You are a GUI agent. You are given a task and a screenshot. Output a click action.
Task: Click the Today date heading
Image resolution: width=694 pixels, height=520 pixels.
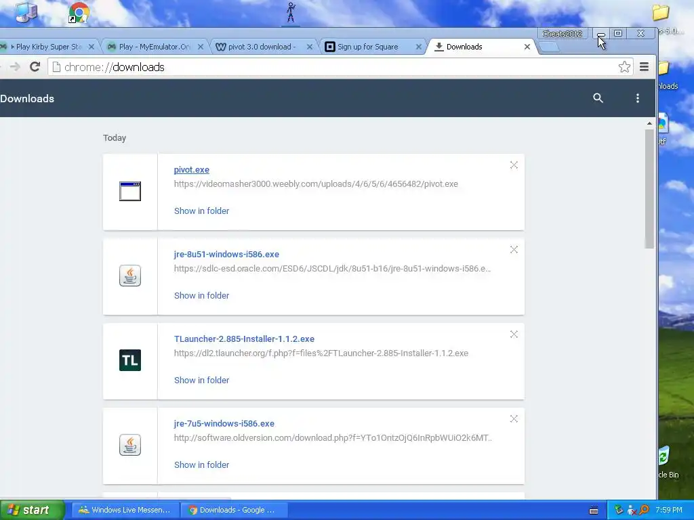point(115,138)
